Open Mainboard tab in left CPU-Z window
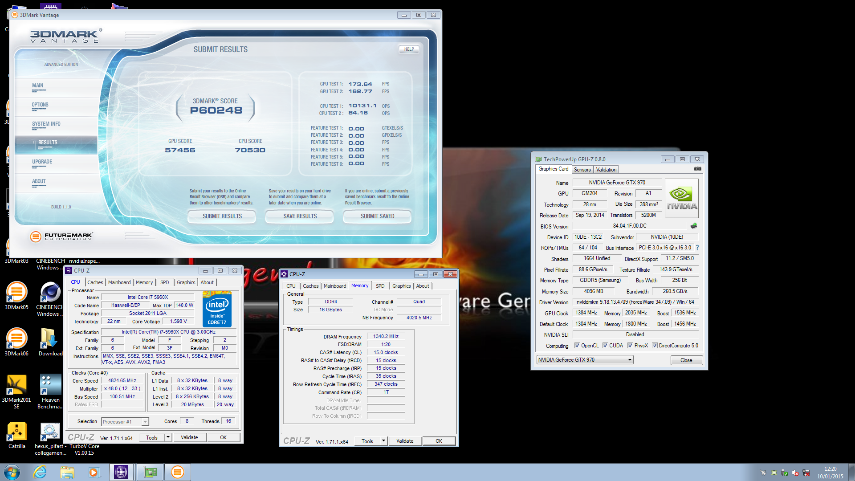855x481 pixels. click(119, 282)
